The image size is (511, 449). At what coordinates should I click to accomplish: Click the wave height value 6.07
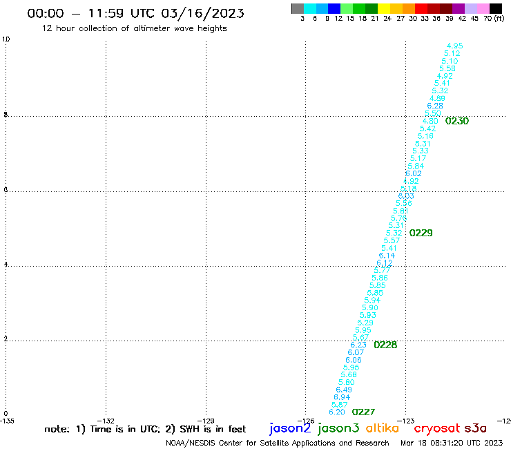tap(356, 352)
